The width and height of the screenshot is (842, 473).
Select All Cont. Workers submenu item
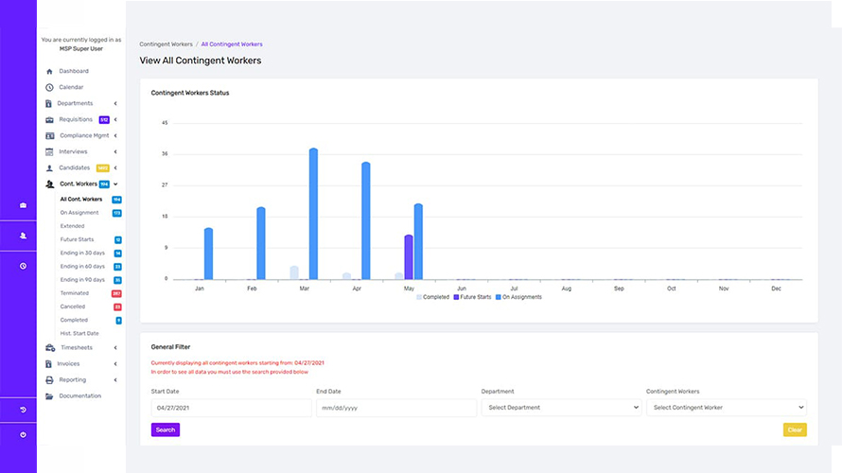(x=81, y=200)
